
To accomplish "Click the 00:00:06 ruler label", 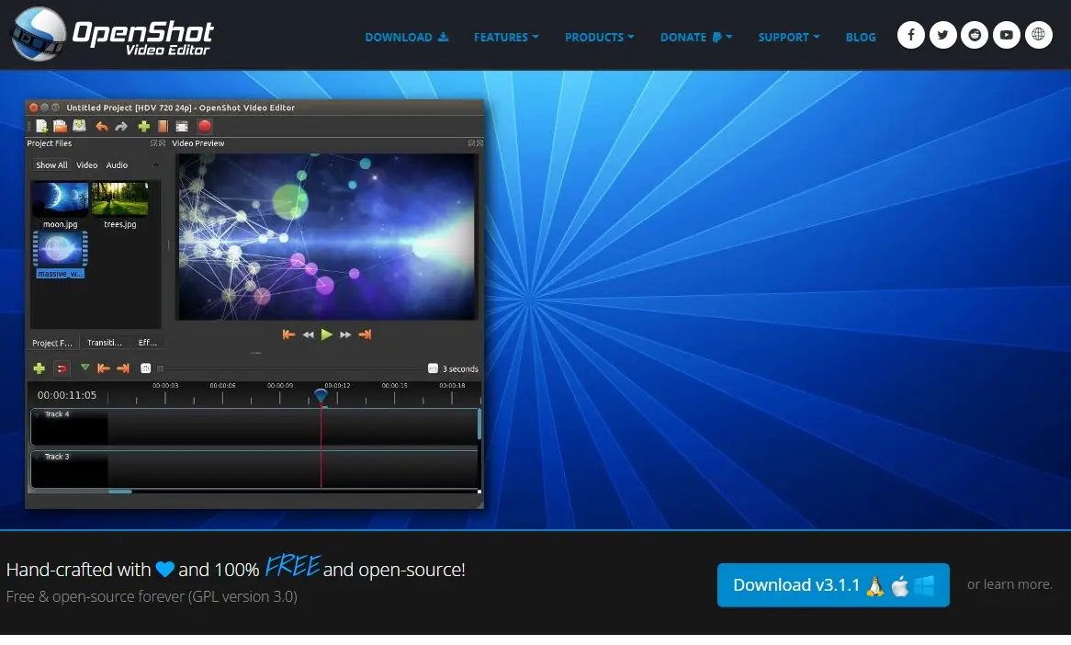I will [222, 385].
